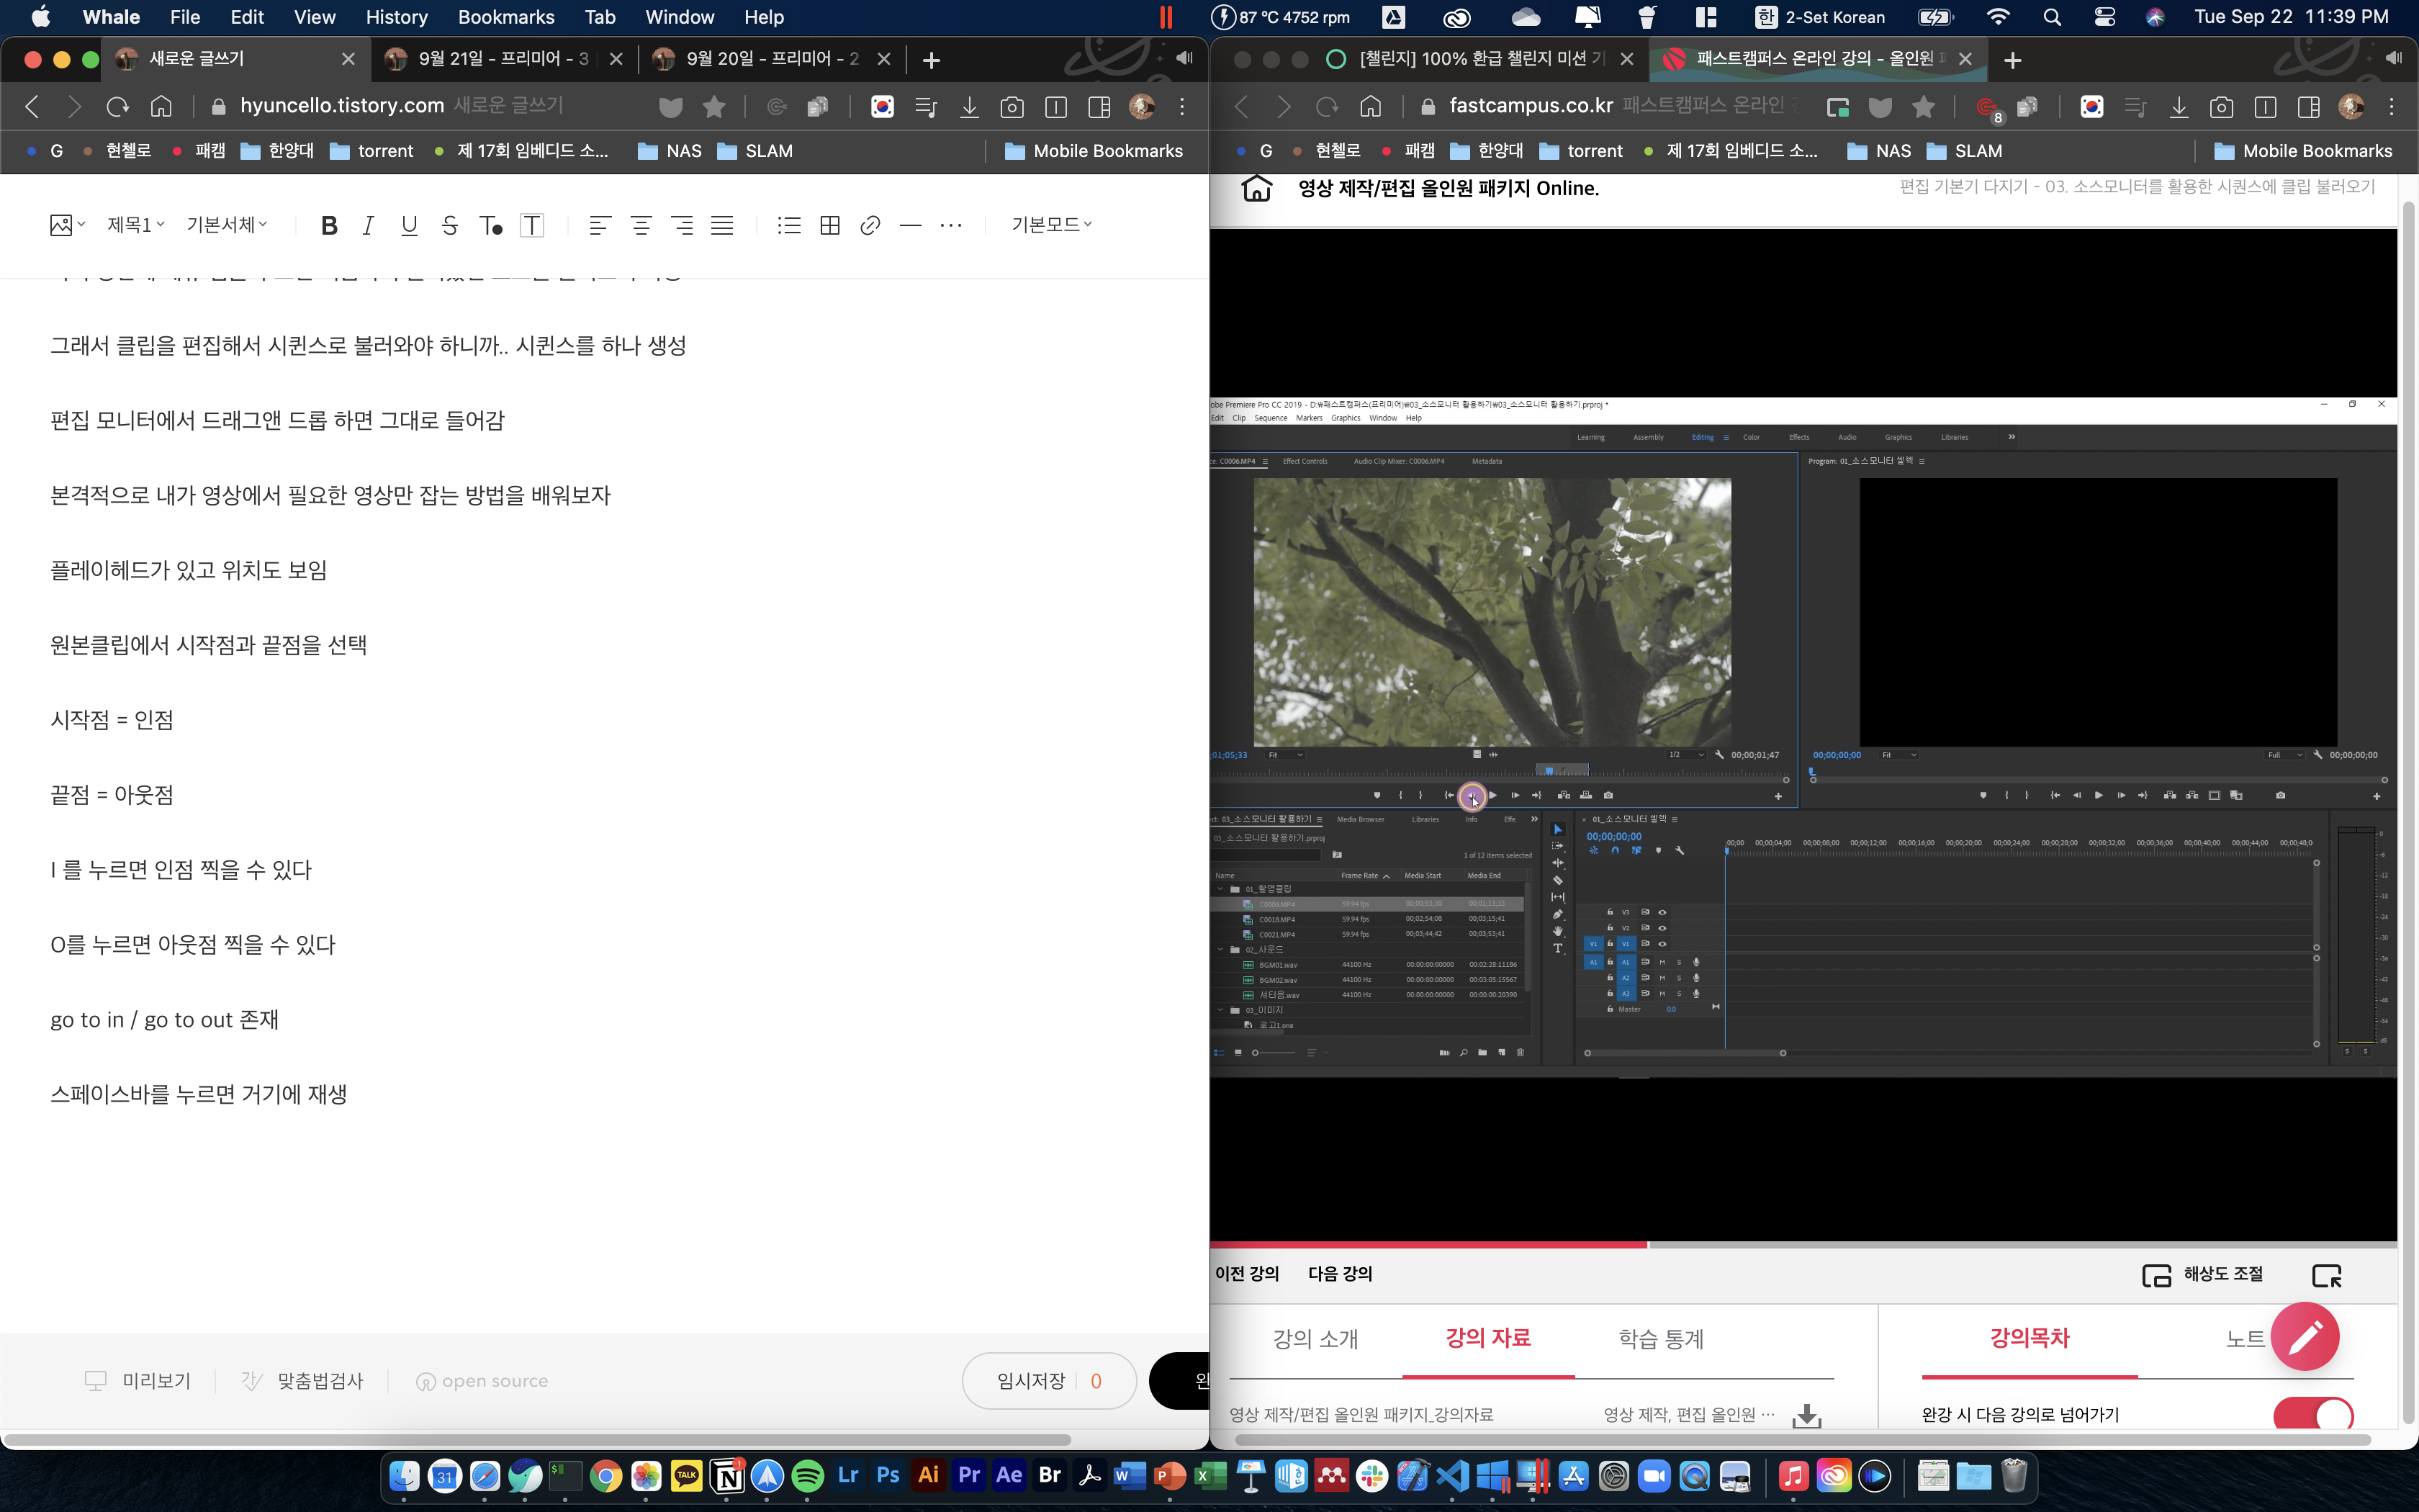The height and width of the screenshot is (1512, 2419).
Task: Click the red video progress bar
Action: pos(1429,1245)
